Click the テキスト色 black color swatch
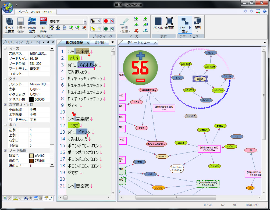 point(31,99)
